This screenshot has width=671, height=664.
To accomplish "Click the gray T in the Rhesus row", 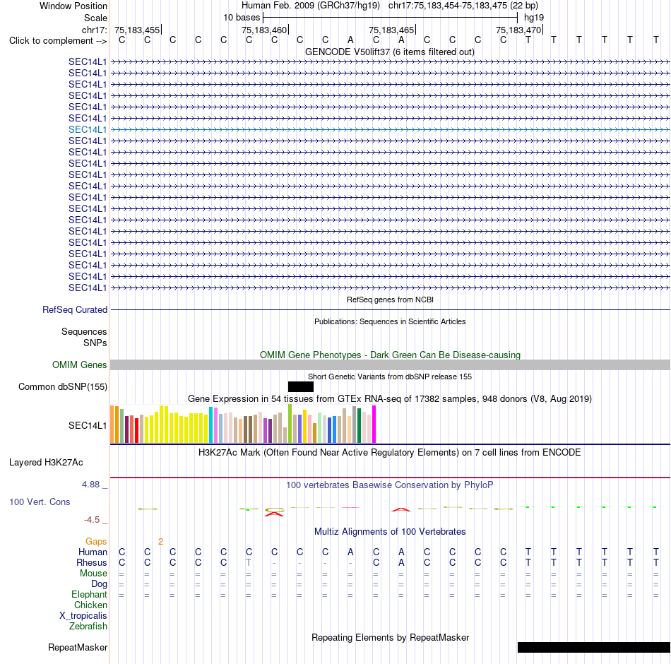I will tap(249, 562).
